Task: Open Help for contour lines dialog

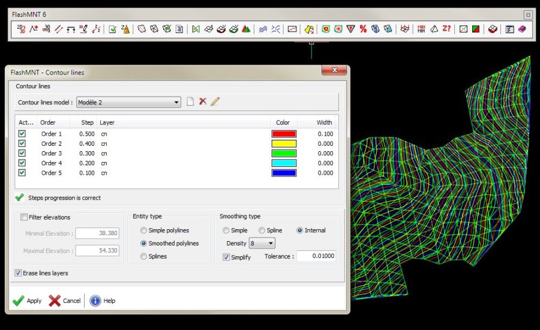Action: point(103,301)
